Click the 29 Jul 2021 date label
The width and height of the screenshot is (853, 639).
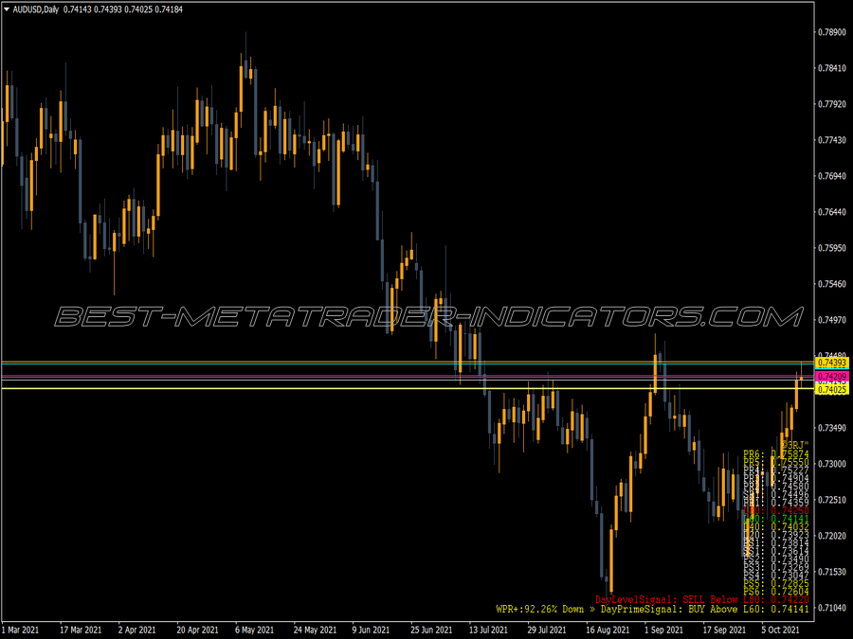pyautogui.click(x=546, y=630)
